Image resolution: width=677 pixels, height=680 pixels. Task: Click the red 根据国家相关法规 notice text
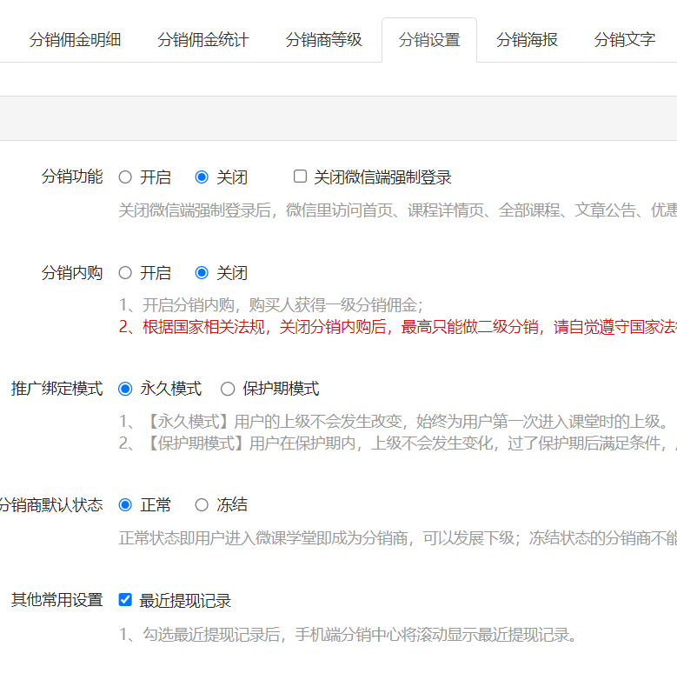tap(397, 327)
